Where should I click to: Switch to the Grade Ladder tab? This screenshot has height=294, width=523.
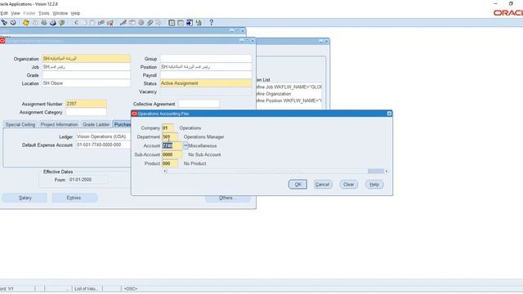pos(96,124)
